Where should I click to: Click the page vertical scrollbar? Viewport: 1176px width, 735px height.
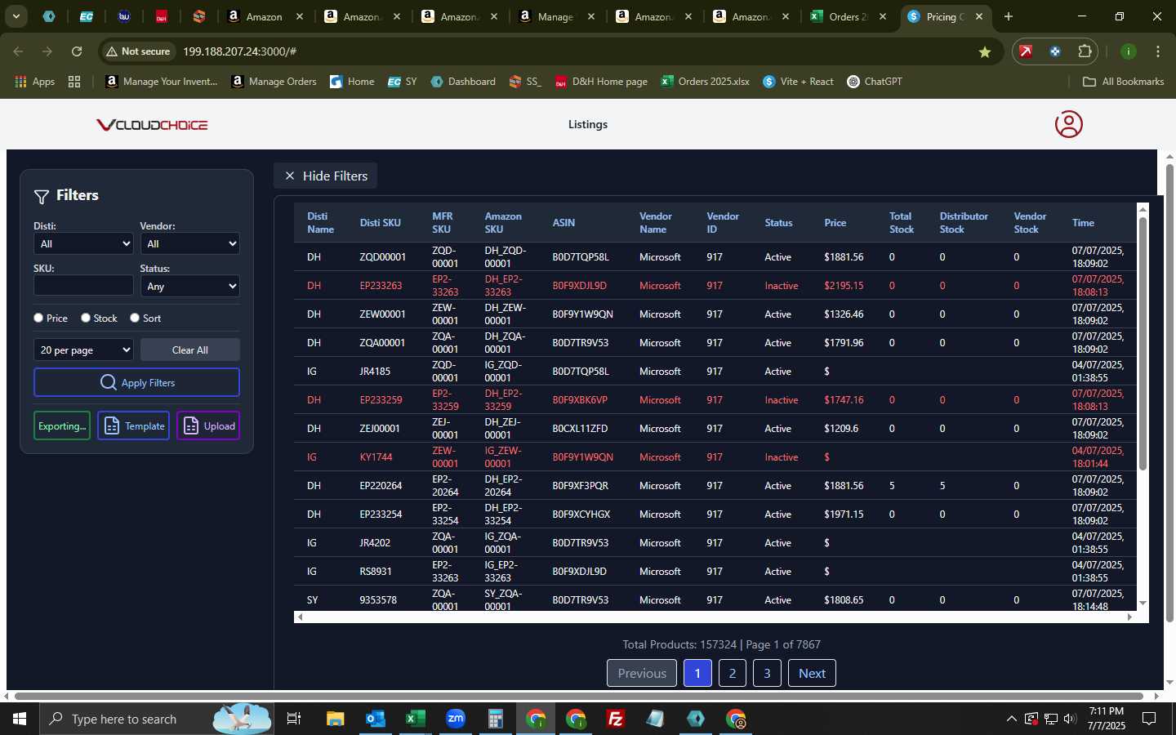[x=1169, y=392]
